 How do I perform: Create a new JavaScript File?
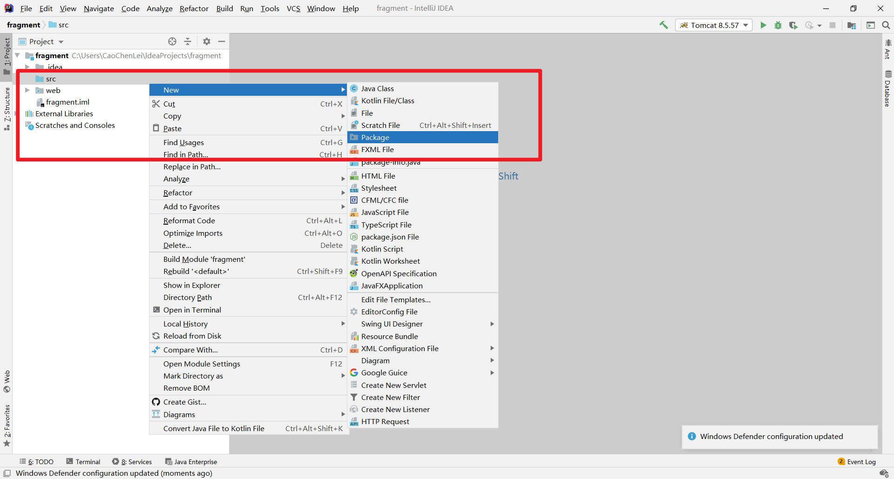pos(423,212)
